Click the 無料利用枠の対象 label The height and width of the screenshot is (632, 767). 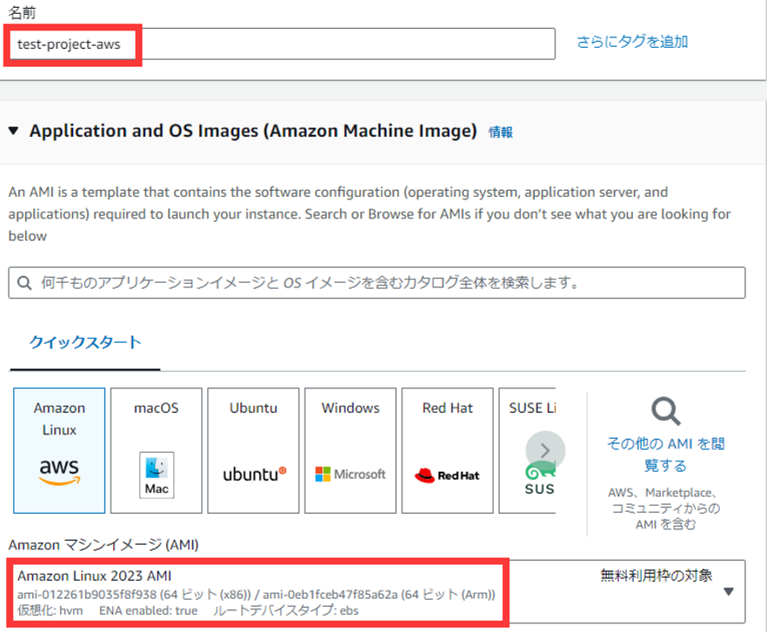(x=656, y=575)
